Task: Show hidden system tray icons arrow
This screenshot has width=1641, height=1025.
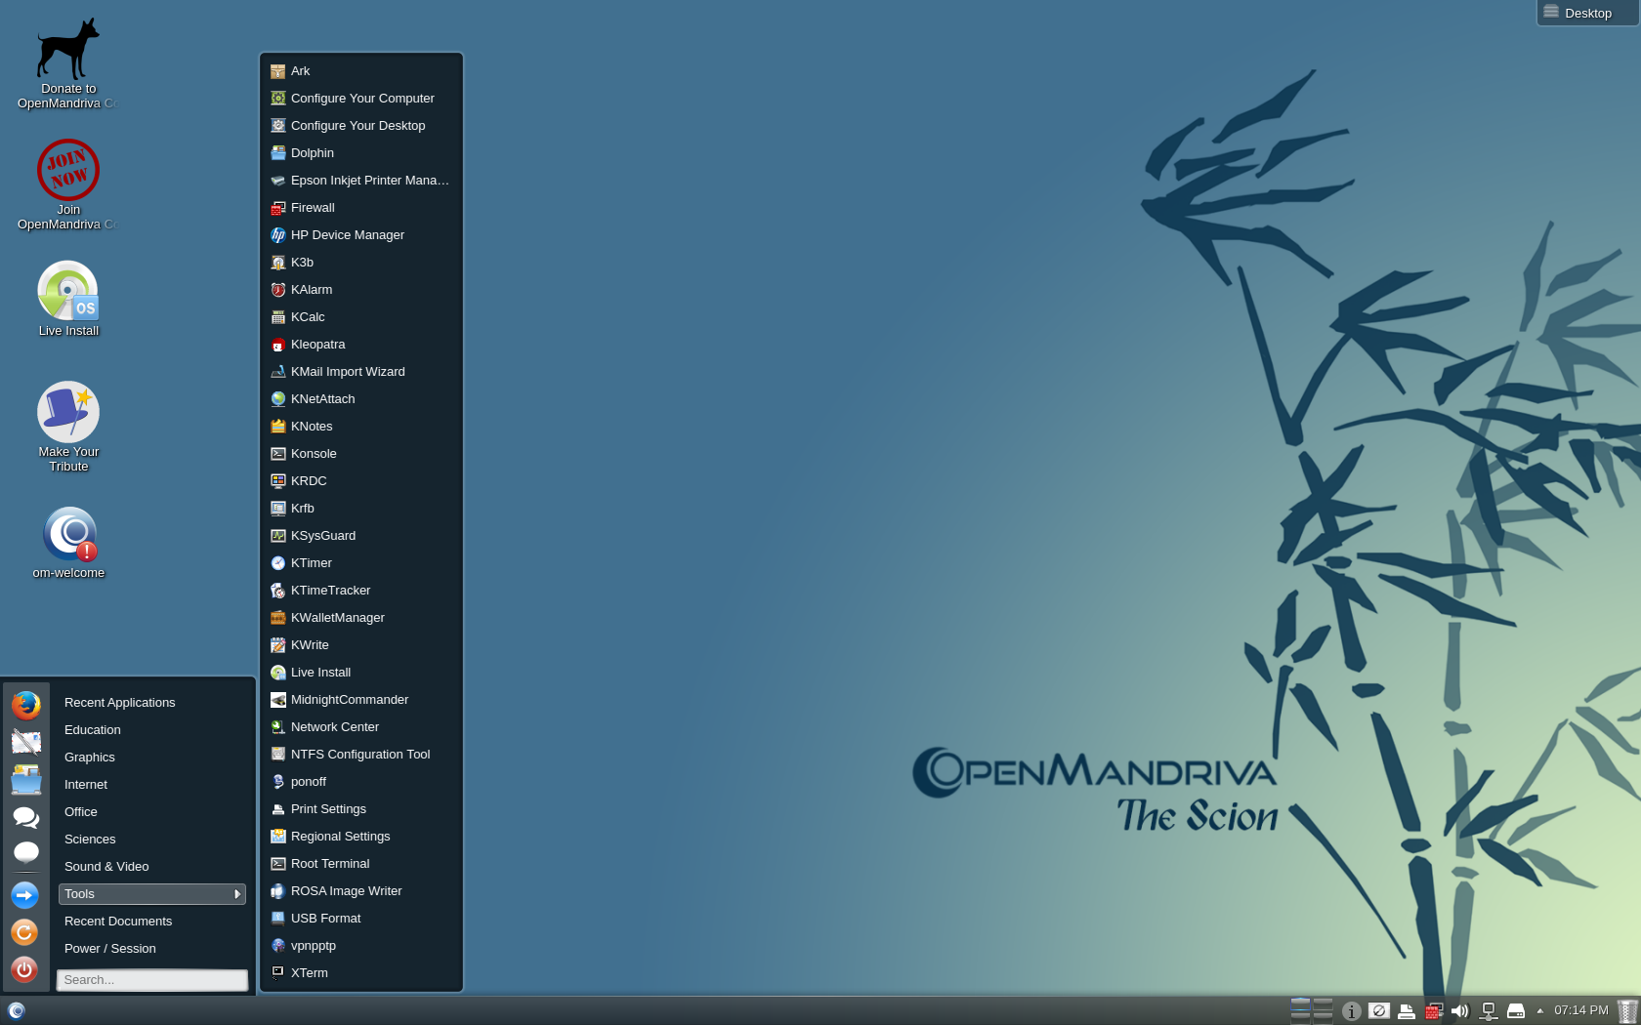Action: (1540, 1011)
